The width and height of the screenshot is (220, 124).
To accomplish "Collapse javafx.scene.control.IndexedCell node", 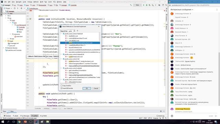I will coord(61,54).
